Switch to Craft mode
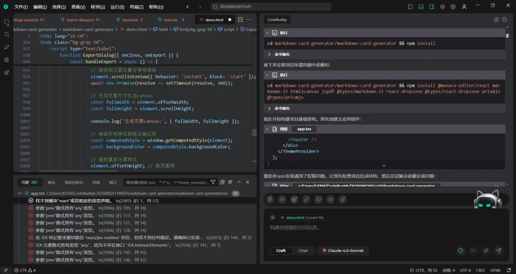 281,251
